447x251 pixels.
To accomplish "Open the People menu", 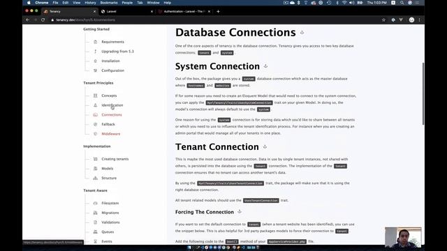I will [x=127, y=3].
